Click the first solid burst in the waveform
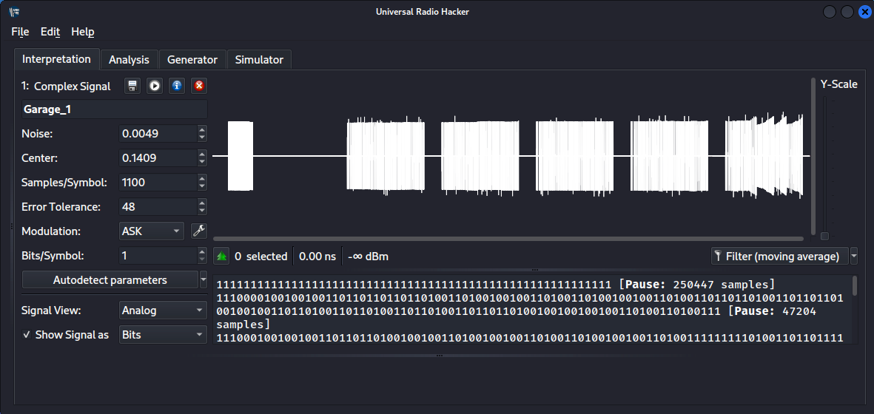This screenshot has height=414, width=874. point(241,157)
